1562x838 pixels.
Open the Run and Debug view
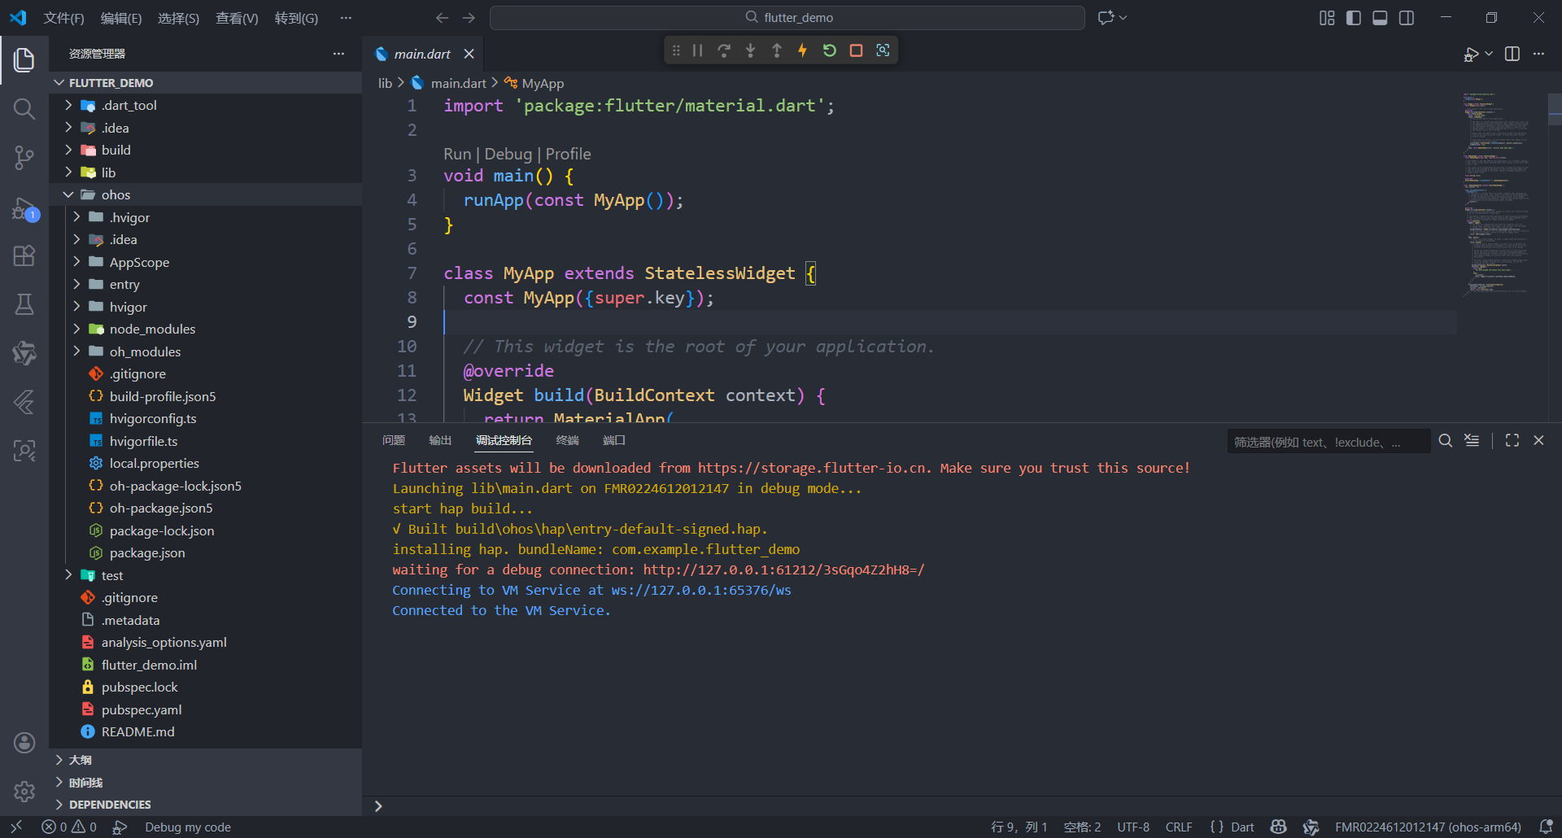tap(24, 208)
